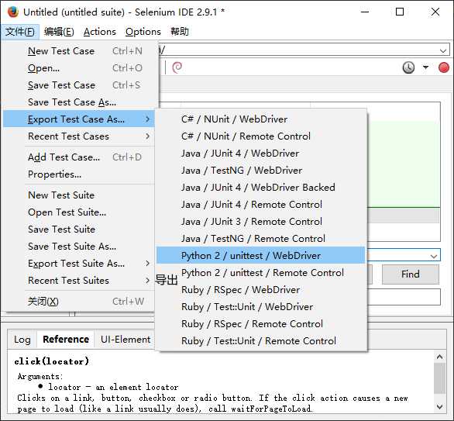The image size is (454, 421).
Task: Expand Export Test Suite As submenu
Action: tap(79, 264)
